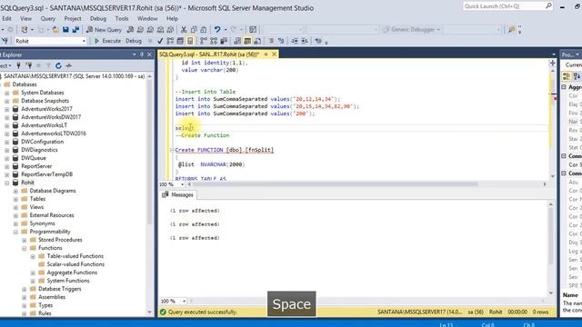
Task: Collapse the Rohit database node
Action: coord(6,183)
